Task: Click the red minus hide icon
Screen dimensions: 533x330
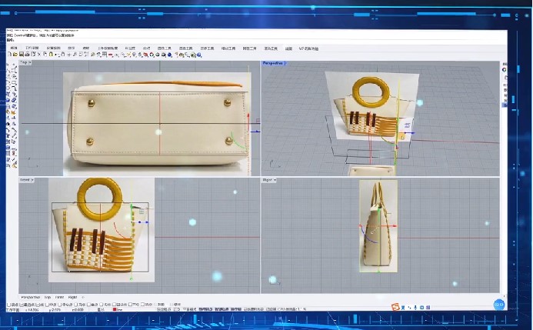Action: coord(110,55)
